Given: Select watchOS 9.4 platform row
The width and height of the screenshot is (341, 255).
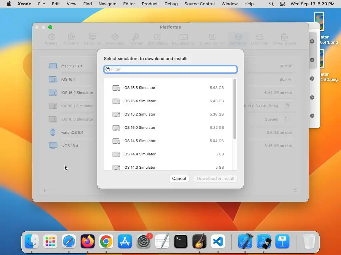Looking at the screenshot, I should [x=170, y=132].
